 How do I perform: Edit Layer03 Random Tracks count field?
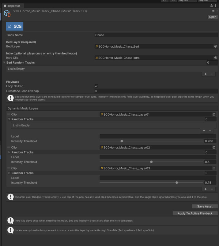point(210,173)
